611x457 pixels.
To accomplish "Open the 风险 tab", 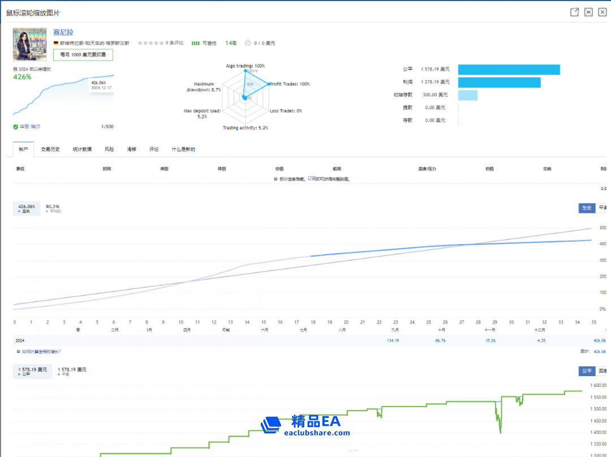I will (x=109, y=149).
